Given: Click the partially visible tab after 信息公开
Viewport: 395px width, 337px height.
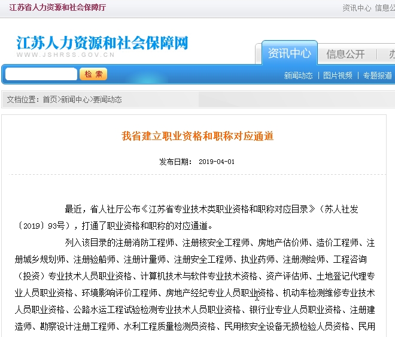Looking at the screenshot, I should coord(391,54).
